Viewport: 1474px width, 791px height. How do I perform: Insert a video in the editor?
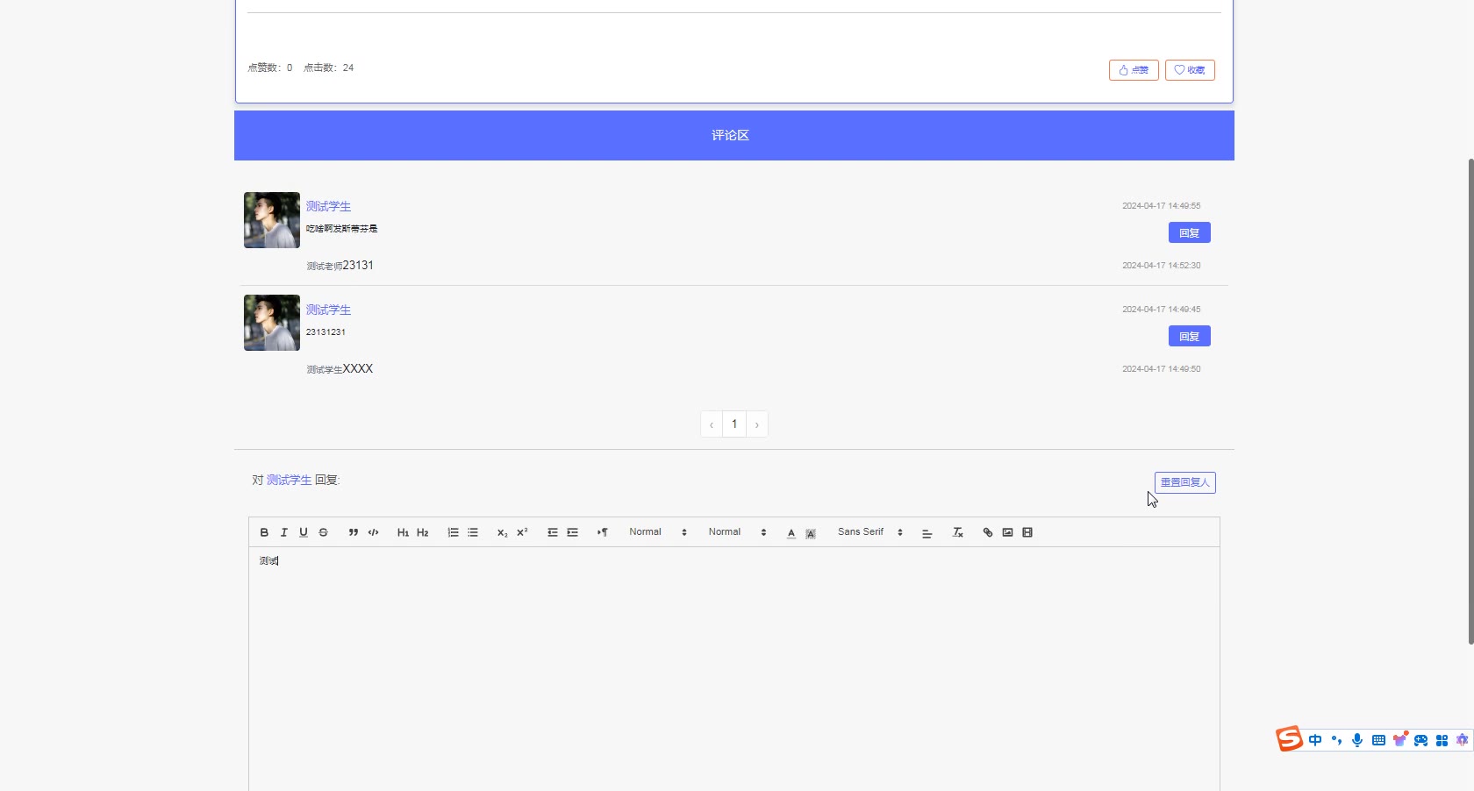(1027, 532)
